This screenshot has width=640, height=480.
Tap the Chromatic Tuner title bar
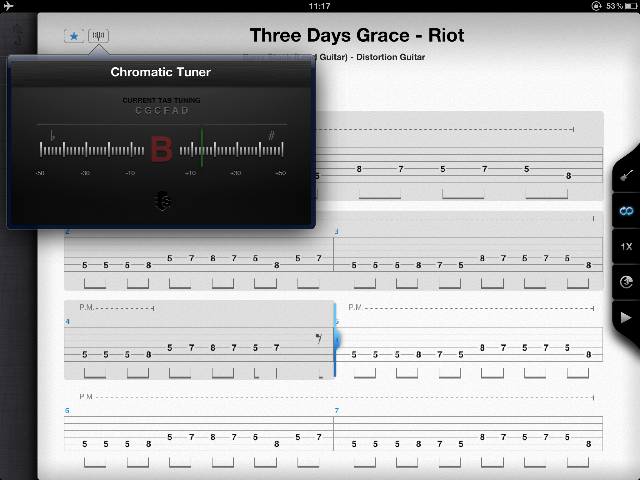point(161,72)
